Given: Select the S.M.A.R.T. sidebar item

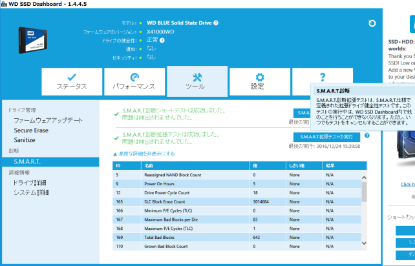Looking at the screenshot, I should (x=27, y=161).
